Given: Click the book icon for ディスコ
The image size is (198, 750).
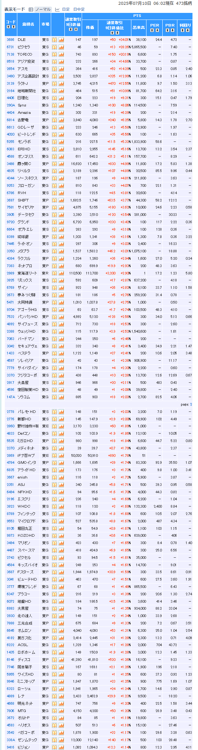Looking at the screenshot, I should [54, 659].
